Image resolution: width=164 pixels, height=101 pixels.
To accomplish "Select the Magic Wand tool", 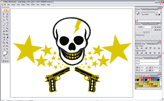I will click(4, 17).
